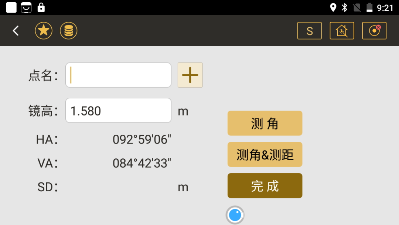Tap the 9:21 clock
The width and height of the screenshot is (399, 225).
click(x=385, y=8)
